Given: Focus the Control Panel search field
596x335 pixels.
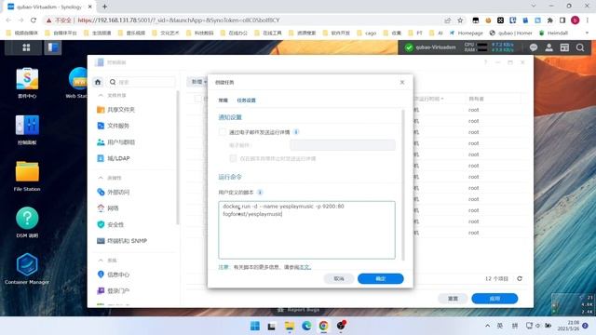Looking at the screenshot, I should [142, 82].
